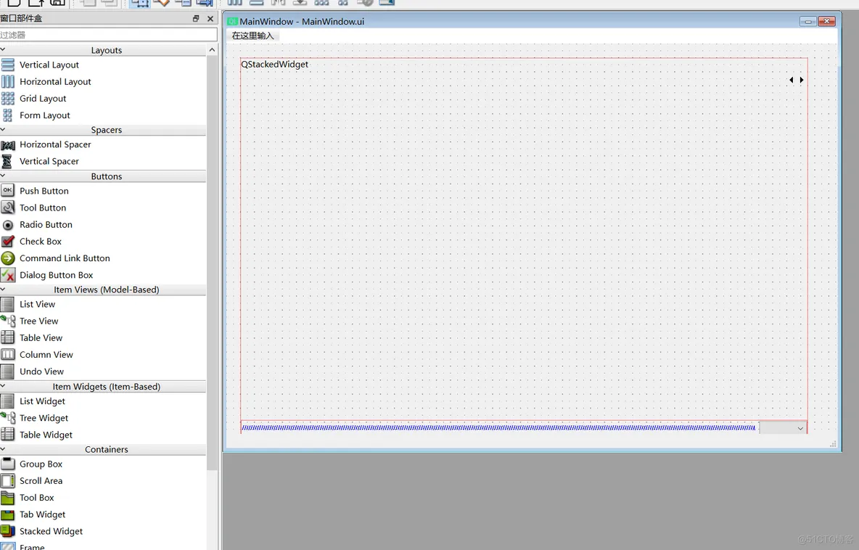Select the Push Button widget icon
The height and width of the screenshot is (550, 859).
point(8,190)
